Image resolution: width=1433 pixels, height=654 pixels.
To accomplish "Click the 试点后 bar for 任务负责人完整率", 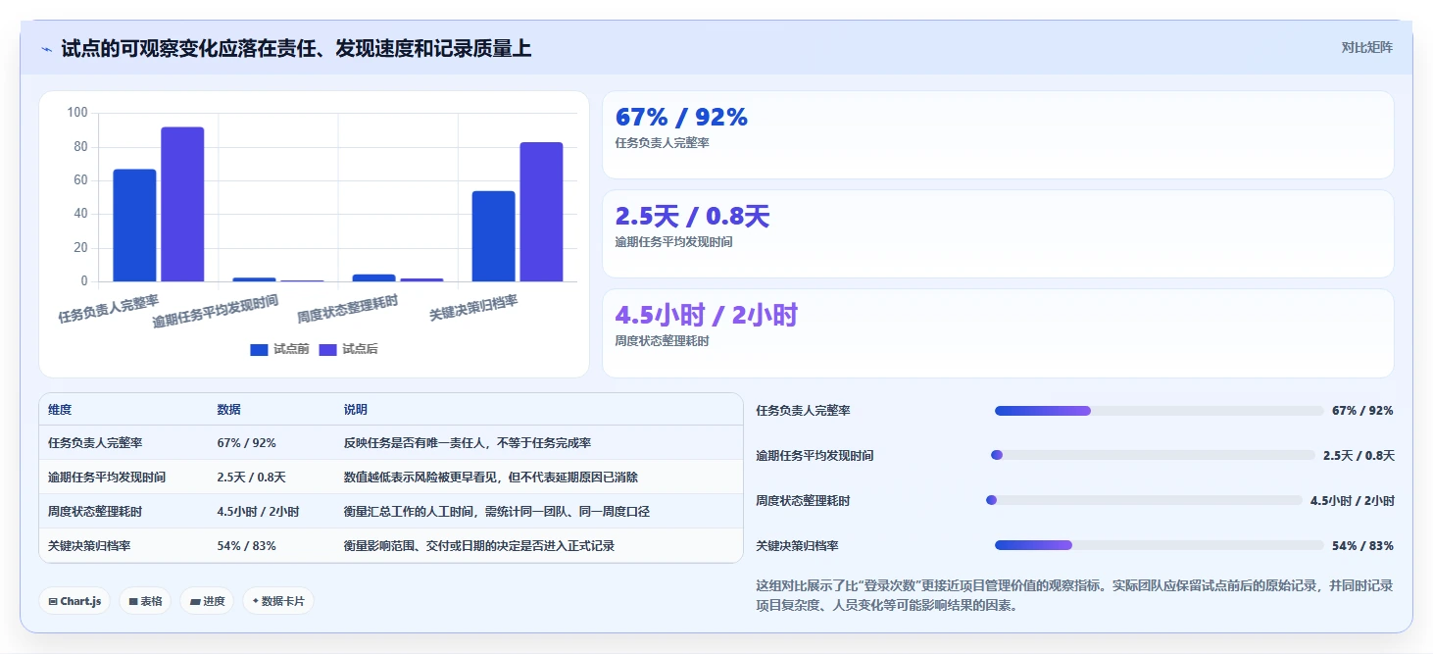I will click(182, 205).
